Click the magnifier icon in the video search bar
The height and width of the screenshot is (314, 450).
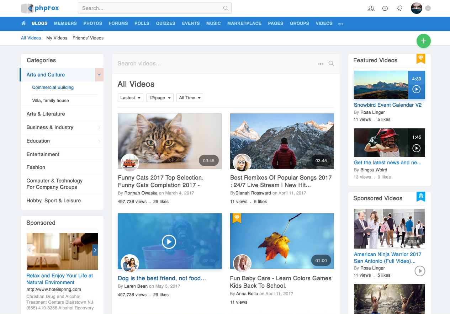(331, 64)
